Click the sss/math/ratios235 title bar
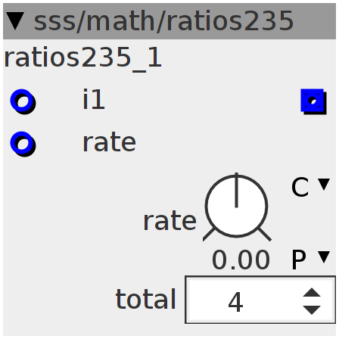Image resolution: width=339 pixels, height=339 pixels. 169,21
